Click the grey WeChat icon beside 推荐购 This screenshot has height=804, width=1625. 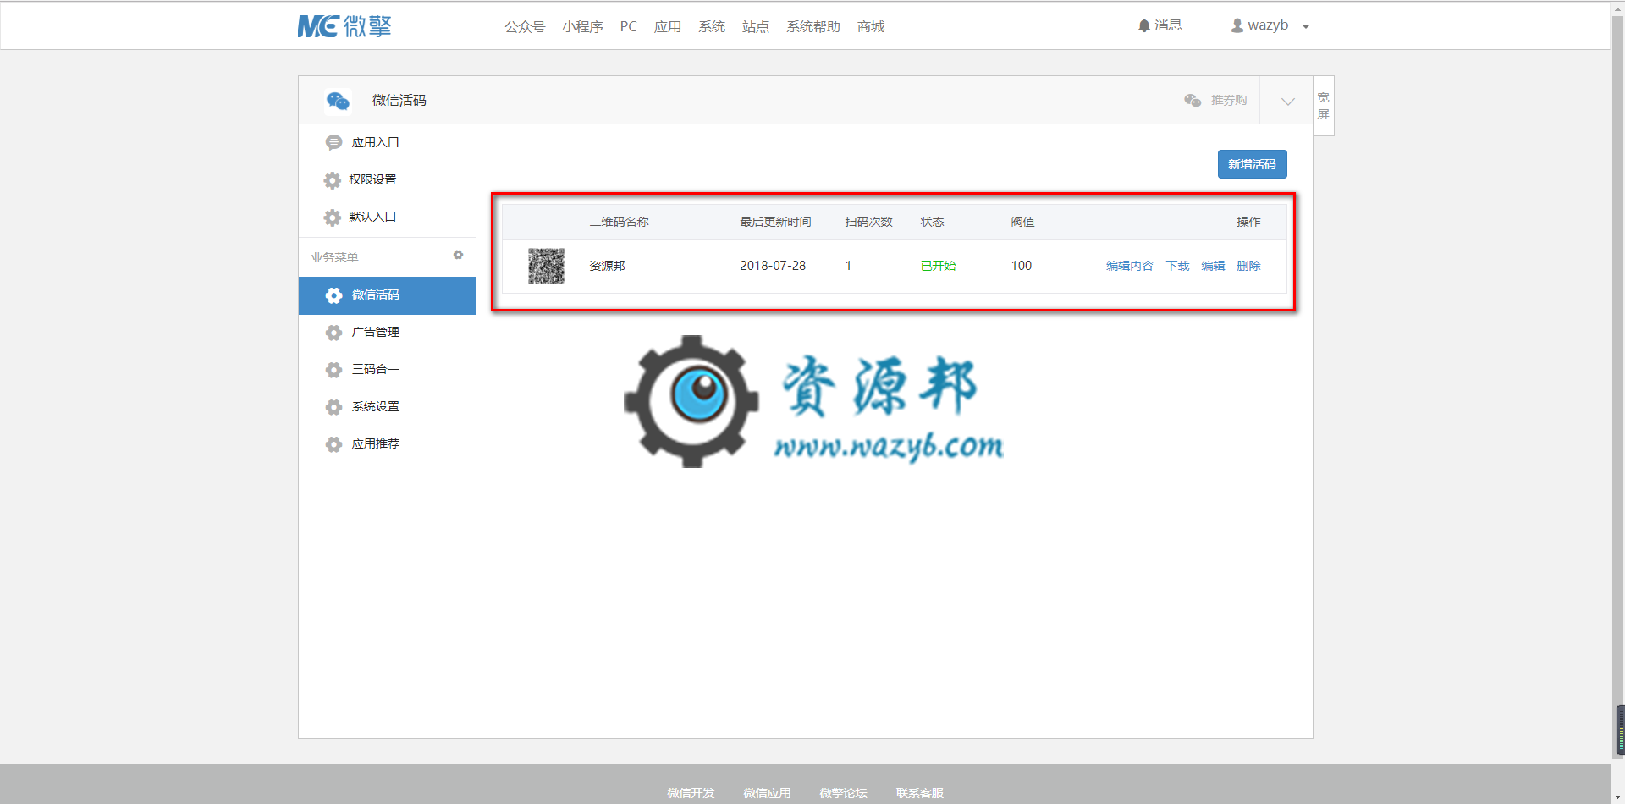coord(1193,100)
